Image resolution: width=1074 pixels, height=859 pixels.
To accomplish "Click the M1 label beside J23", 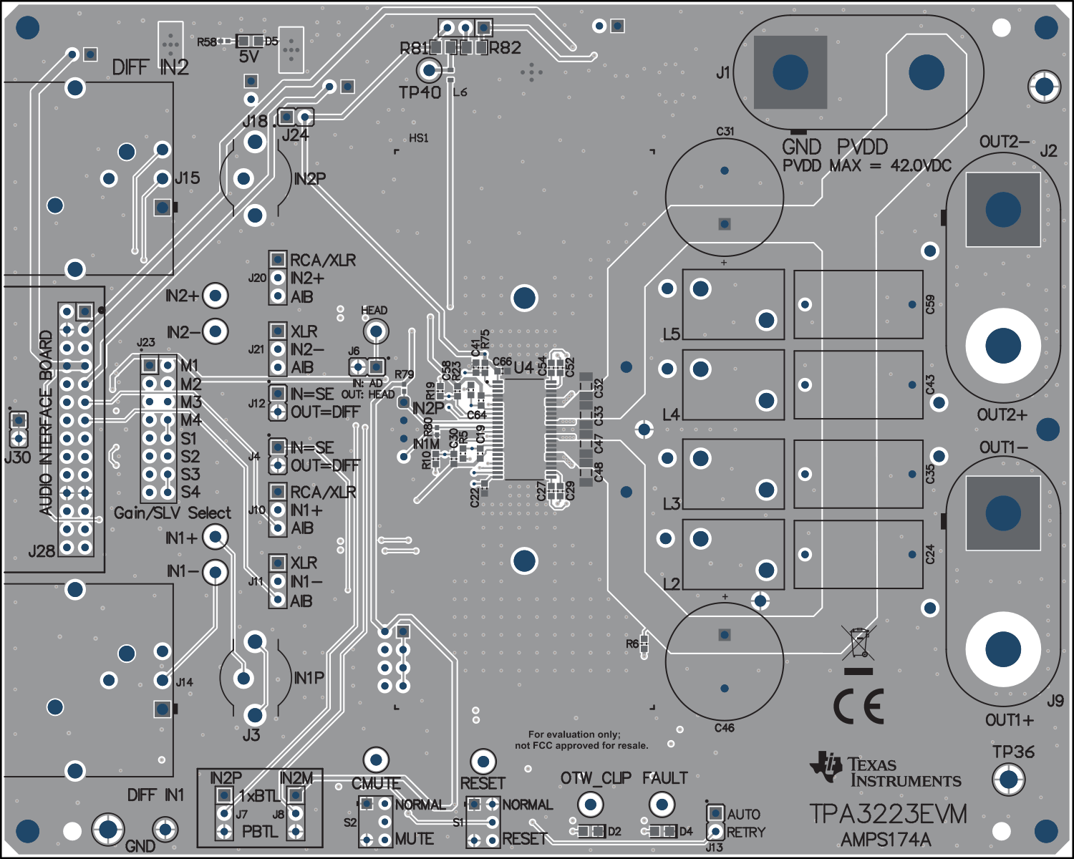I will tap(189, 367).
